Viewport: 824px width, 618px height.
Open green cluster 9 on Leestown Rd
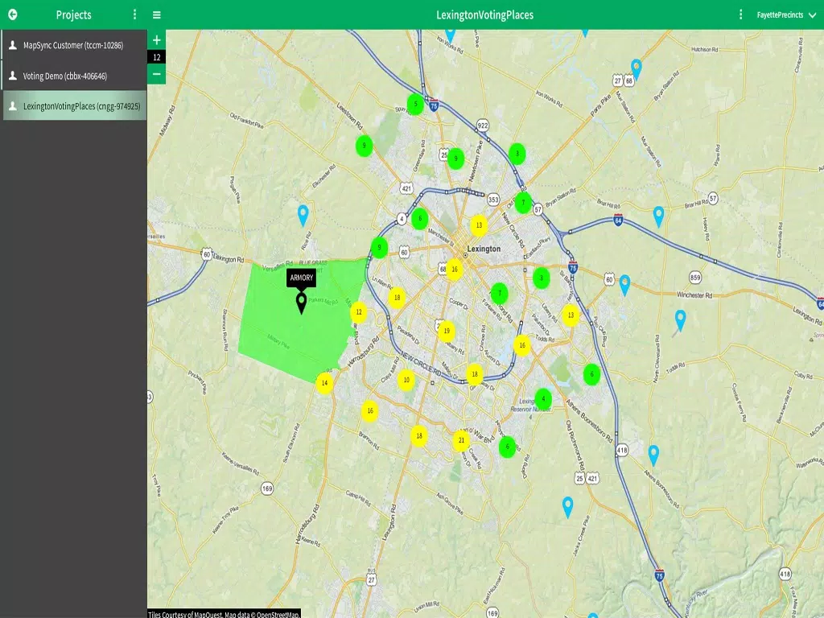365,146
